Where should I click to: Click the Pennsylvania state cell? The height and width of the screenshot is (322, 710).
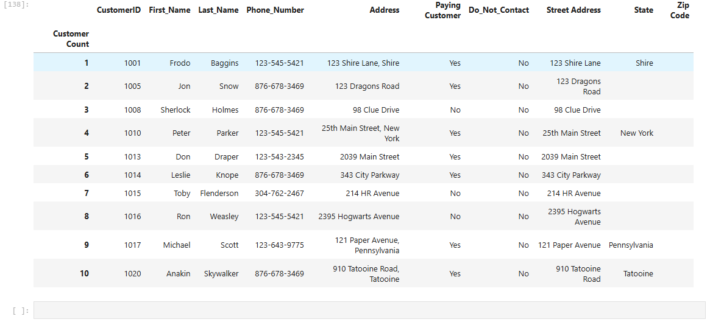tap(631, 245)
